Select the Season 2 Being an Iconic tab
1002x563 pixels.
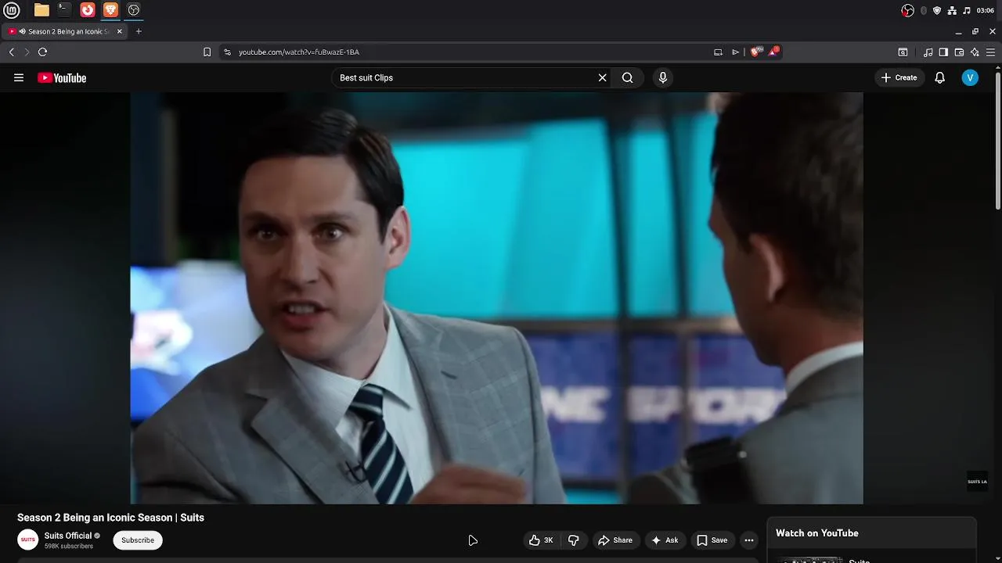[x=64, y=31]
